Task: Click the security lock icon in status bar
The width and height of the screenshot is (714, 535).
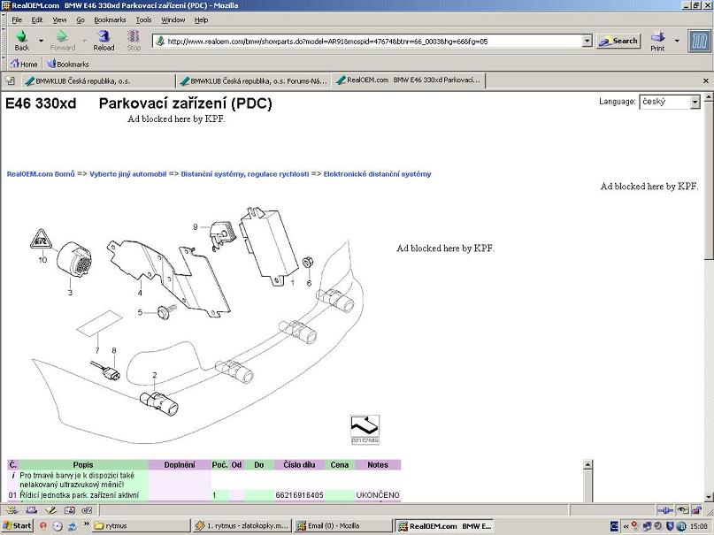Action: 696,510
